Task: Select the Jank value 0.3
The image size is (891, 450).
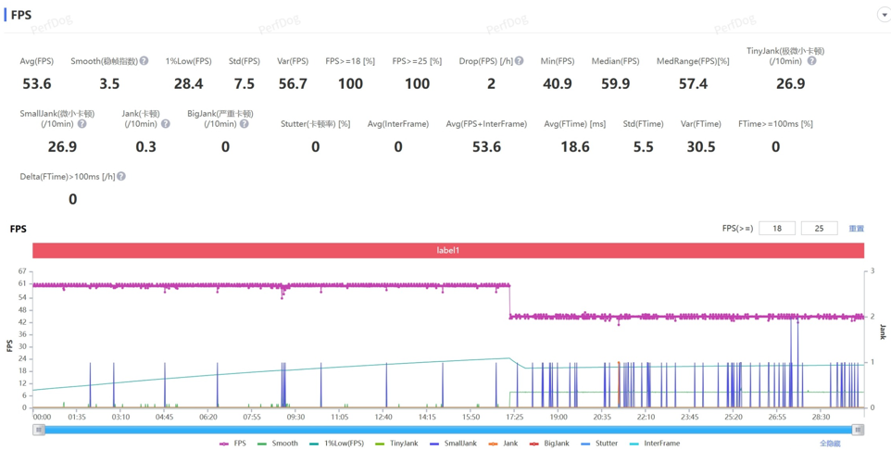Action: [146, 147]
